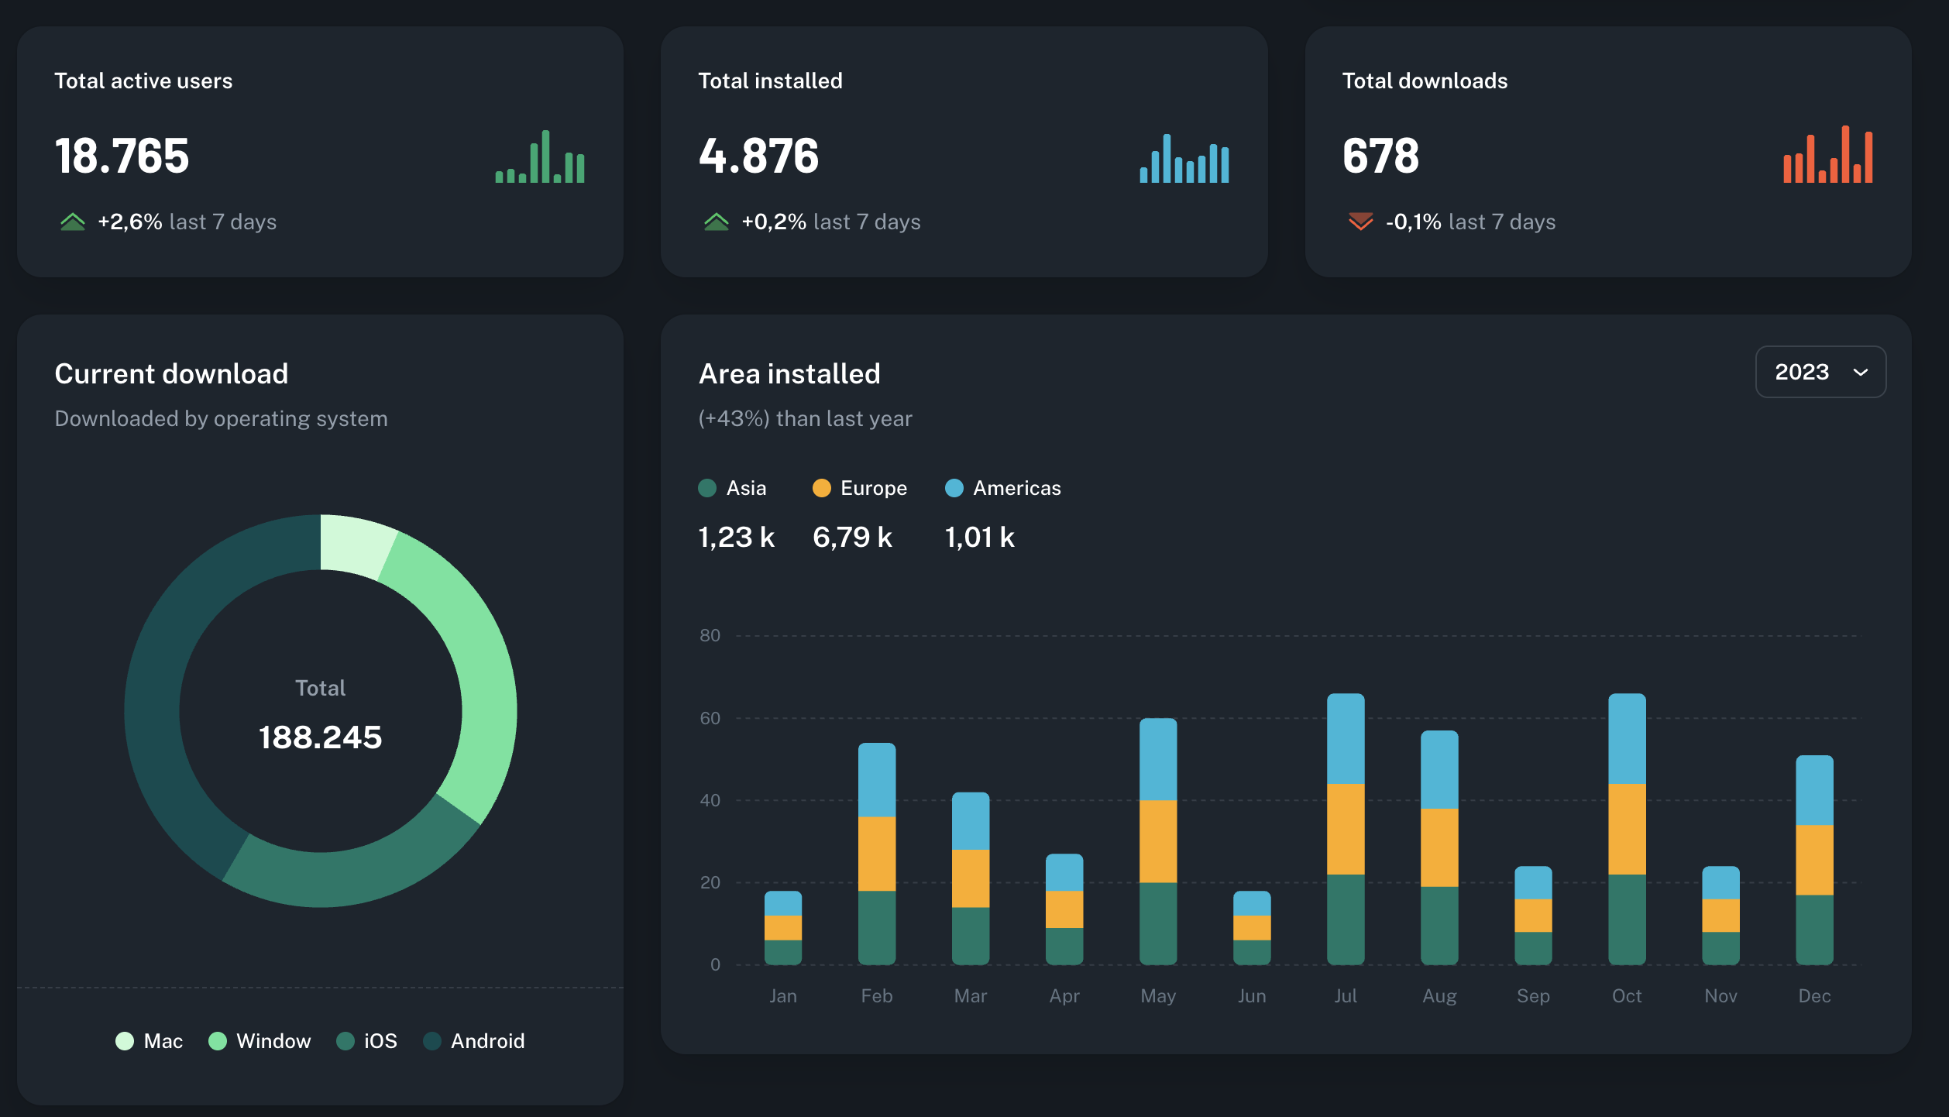Click green up arrow beside +0,2%

coord(717,222)
